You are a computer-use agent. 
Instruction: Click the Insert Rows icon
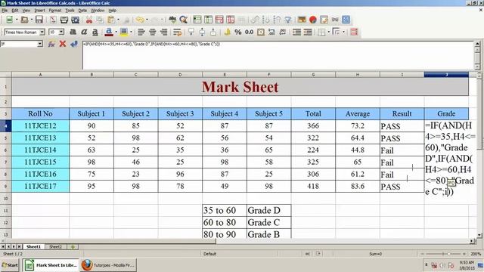click(x=197, y=20)
